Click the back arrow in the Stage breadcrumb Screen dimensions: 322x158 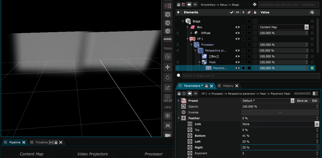(189, 5)
